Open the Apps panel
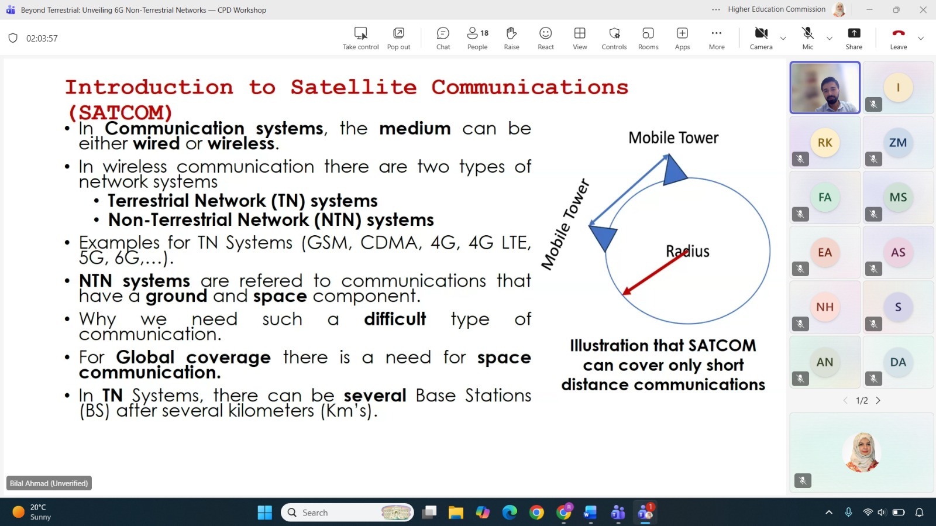Image resolution: width=936 pixels, height=526 pixels. tap(682, 38)
